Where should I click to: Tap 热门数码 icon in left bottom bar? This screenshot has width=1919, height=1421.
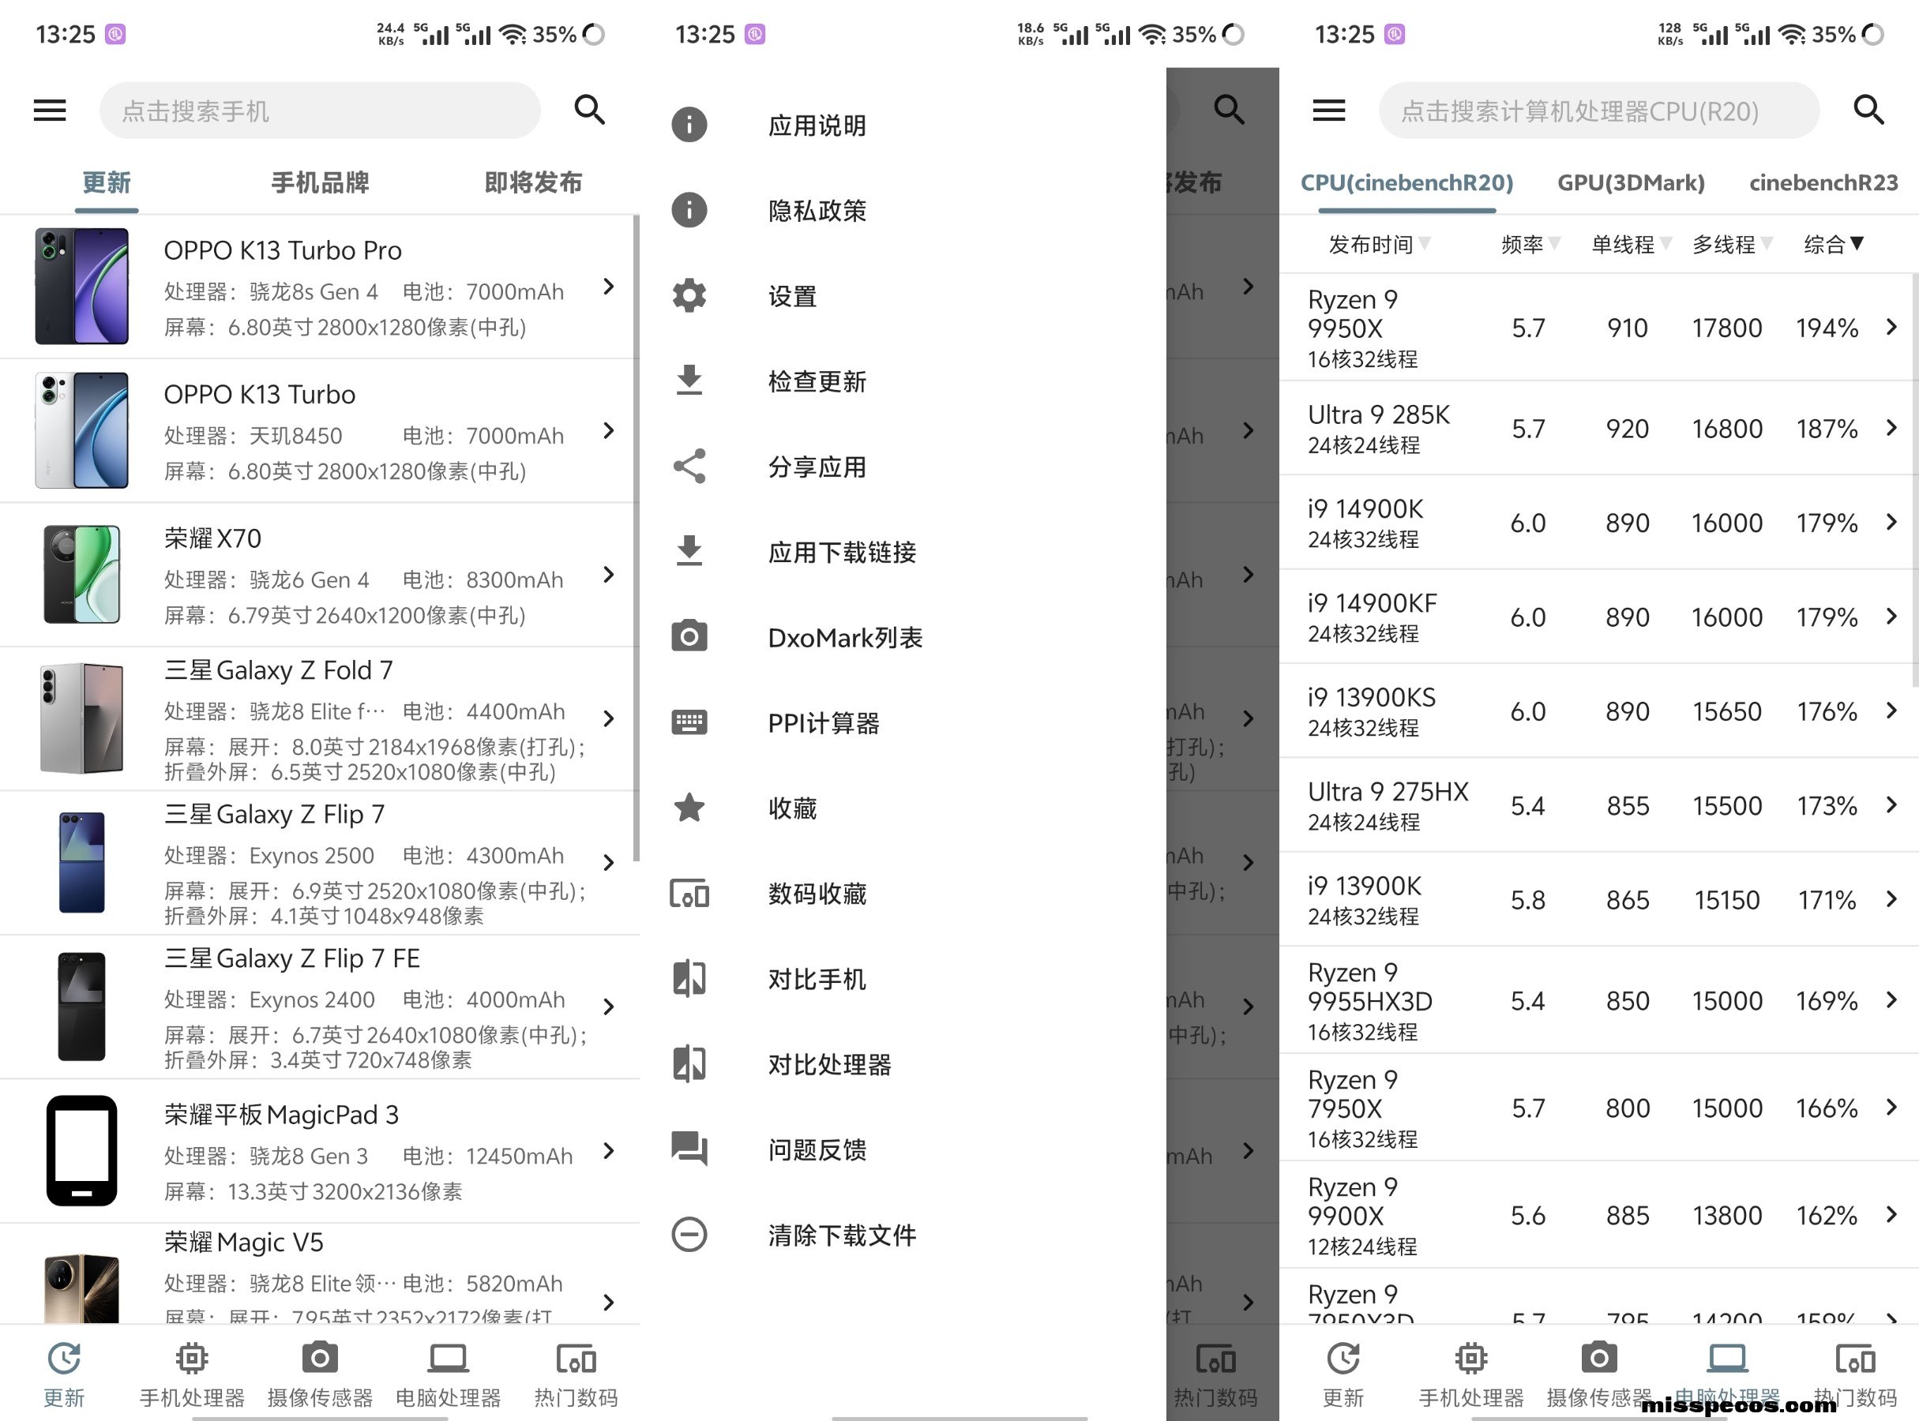click(576, 1360)
